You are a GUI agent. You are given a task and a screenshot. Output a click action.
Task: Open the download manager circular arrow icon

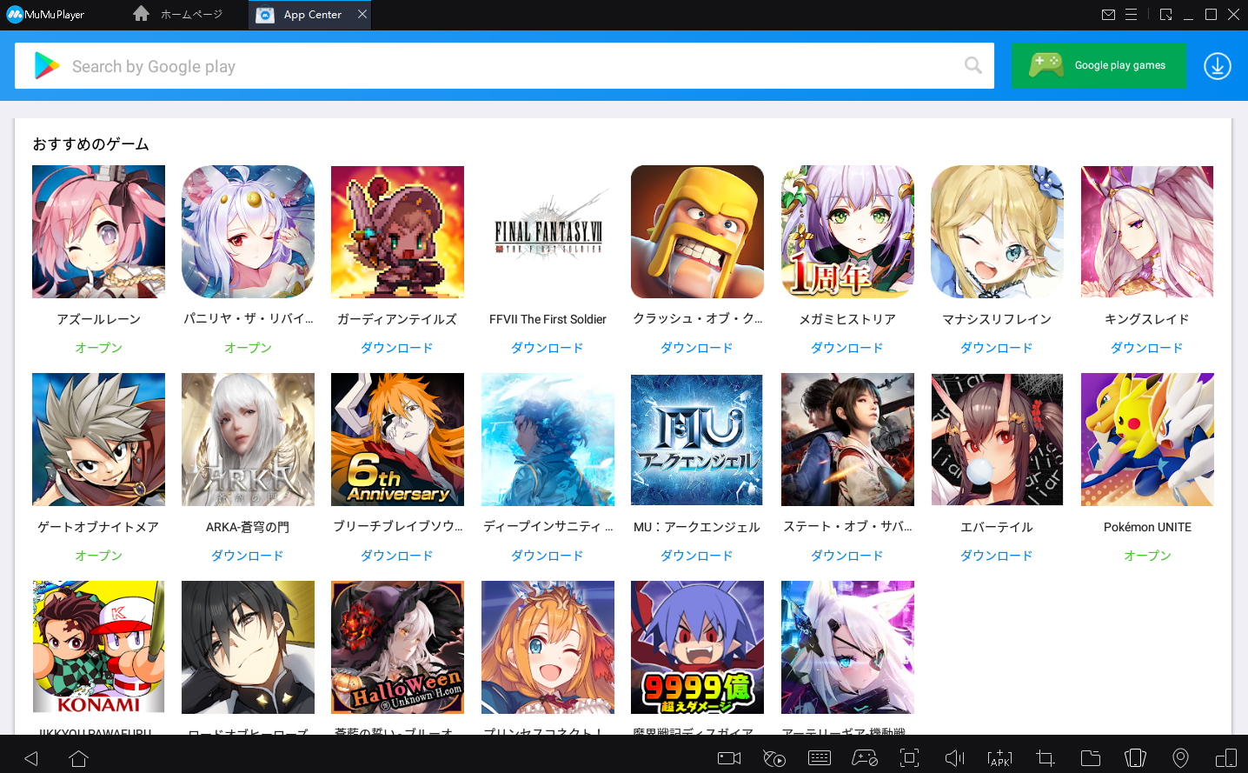tap(1218, 65)
